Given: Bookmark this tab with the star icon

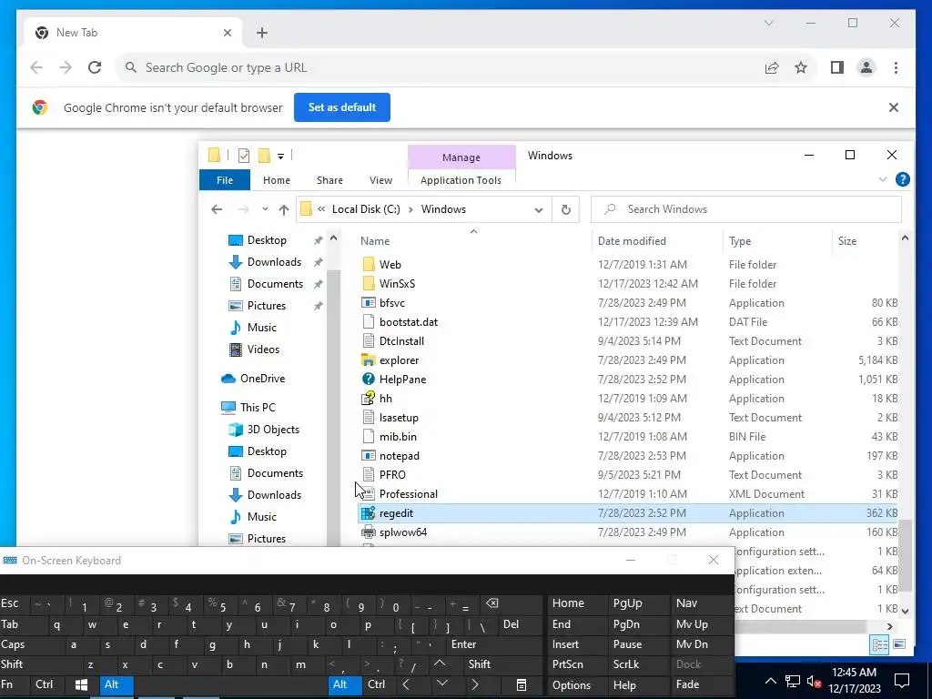Looking at the screenshot, I should [801, 67].
